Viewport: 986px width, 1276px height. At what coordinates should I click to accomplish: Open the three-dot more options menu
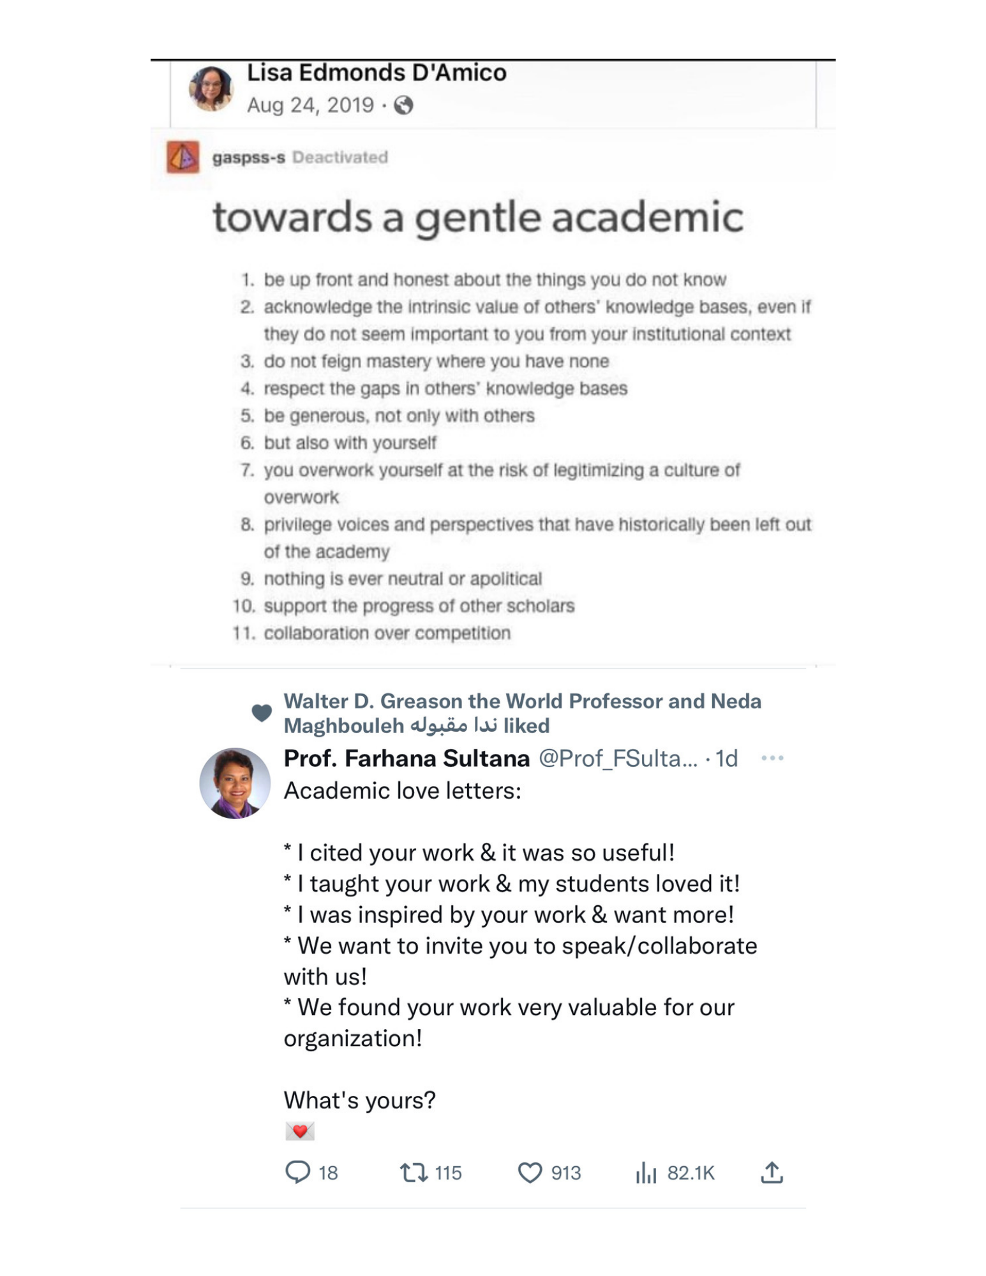[x=772, y=758]
